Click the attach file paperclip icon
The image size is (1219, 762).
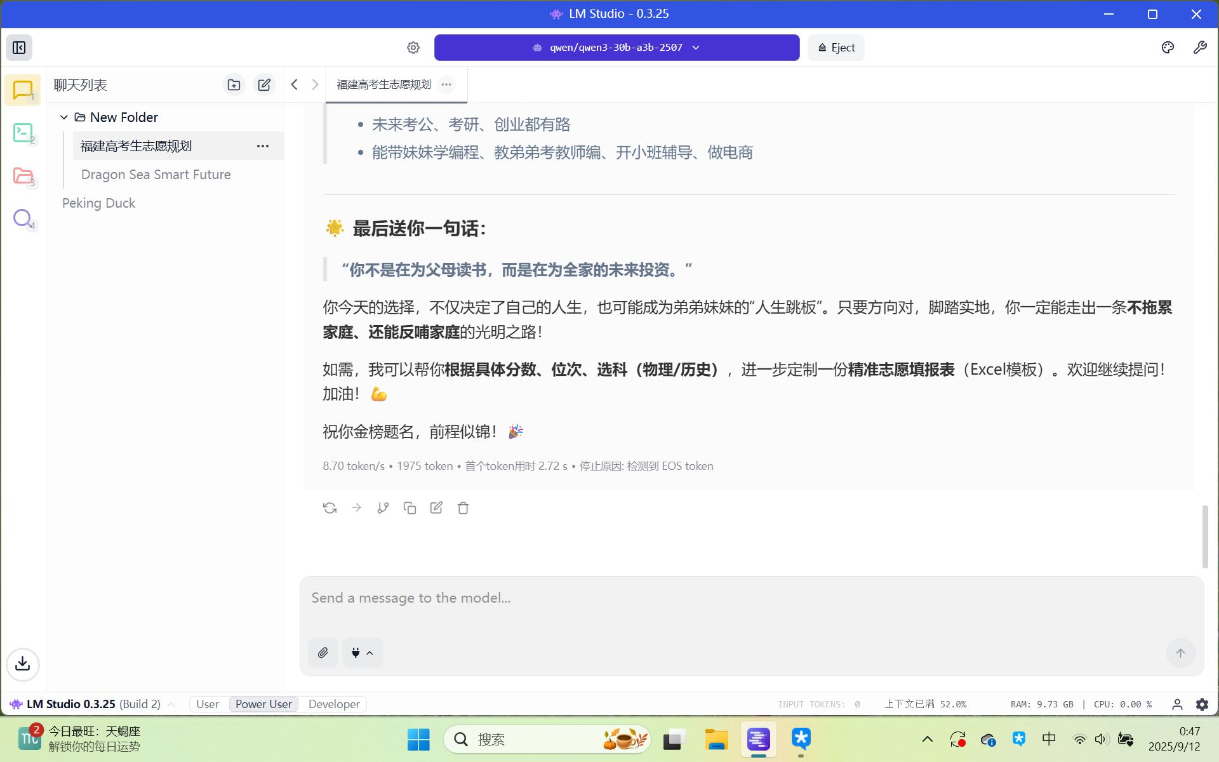323,653
